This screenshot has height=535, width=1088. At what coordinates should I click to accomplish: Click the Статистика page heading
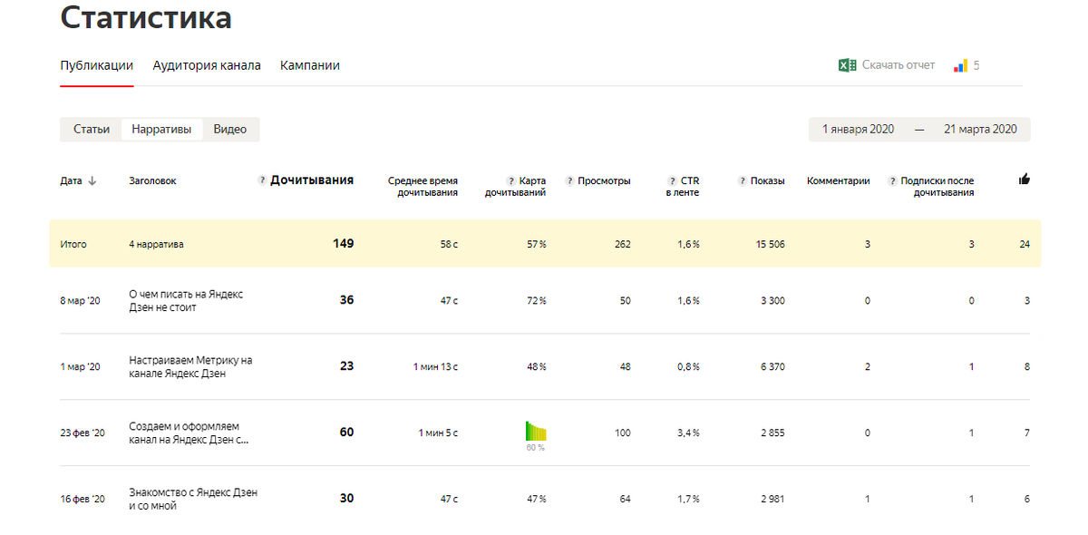pyautogui.click(x=146, y=17)
